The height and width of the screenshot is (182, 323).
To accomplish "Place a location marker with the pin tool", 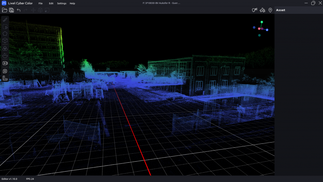I will [x=270, y=10].
